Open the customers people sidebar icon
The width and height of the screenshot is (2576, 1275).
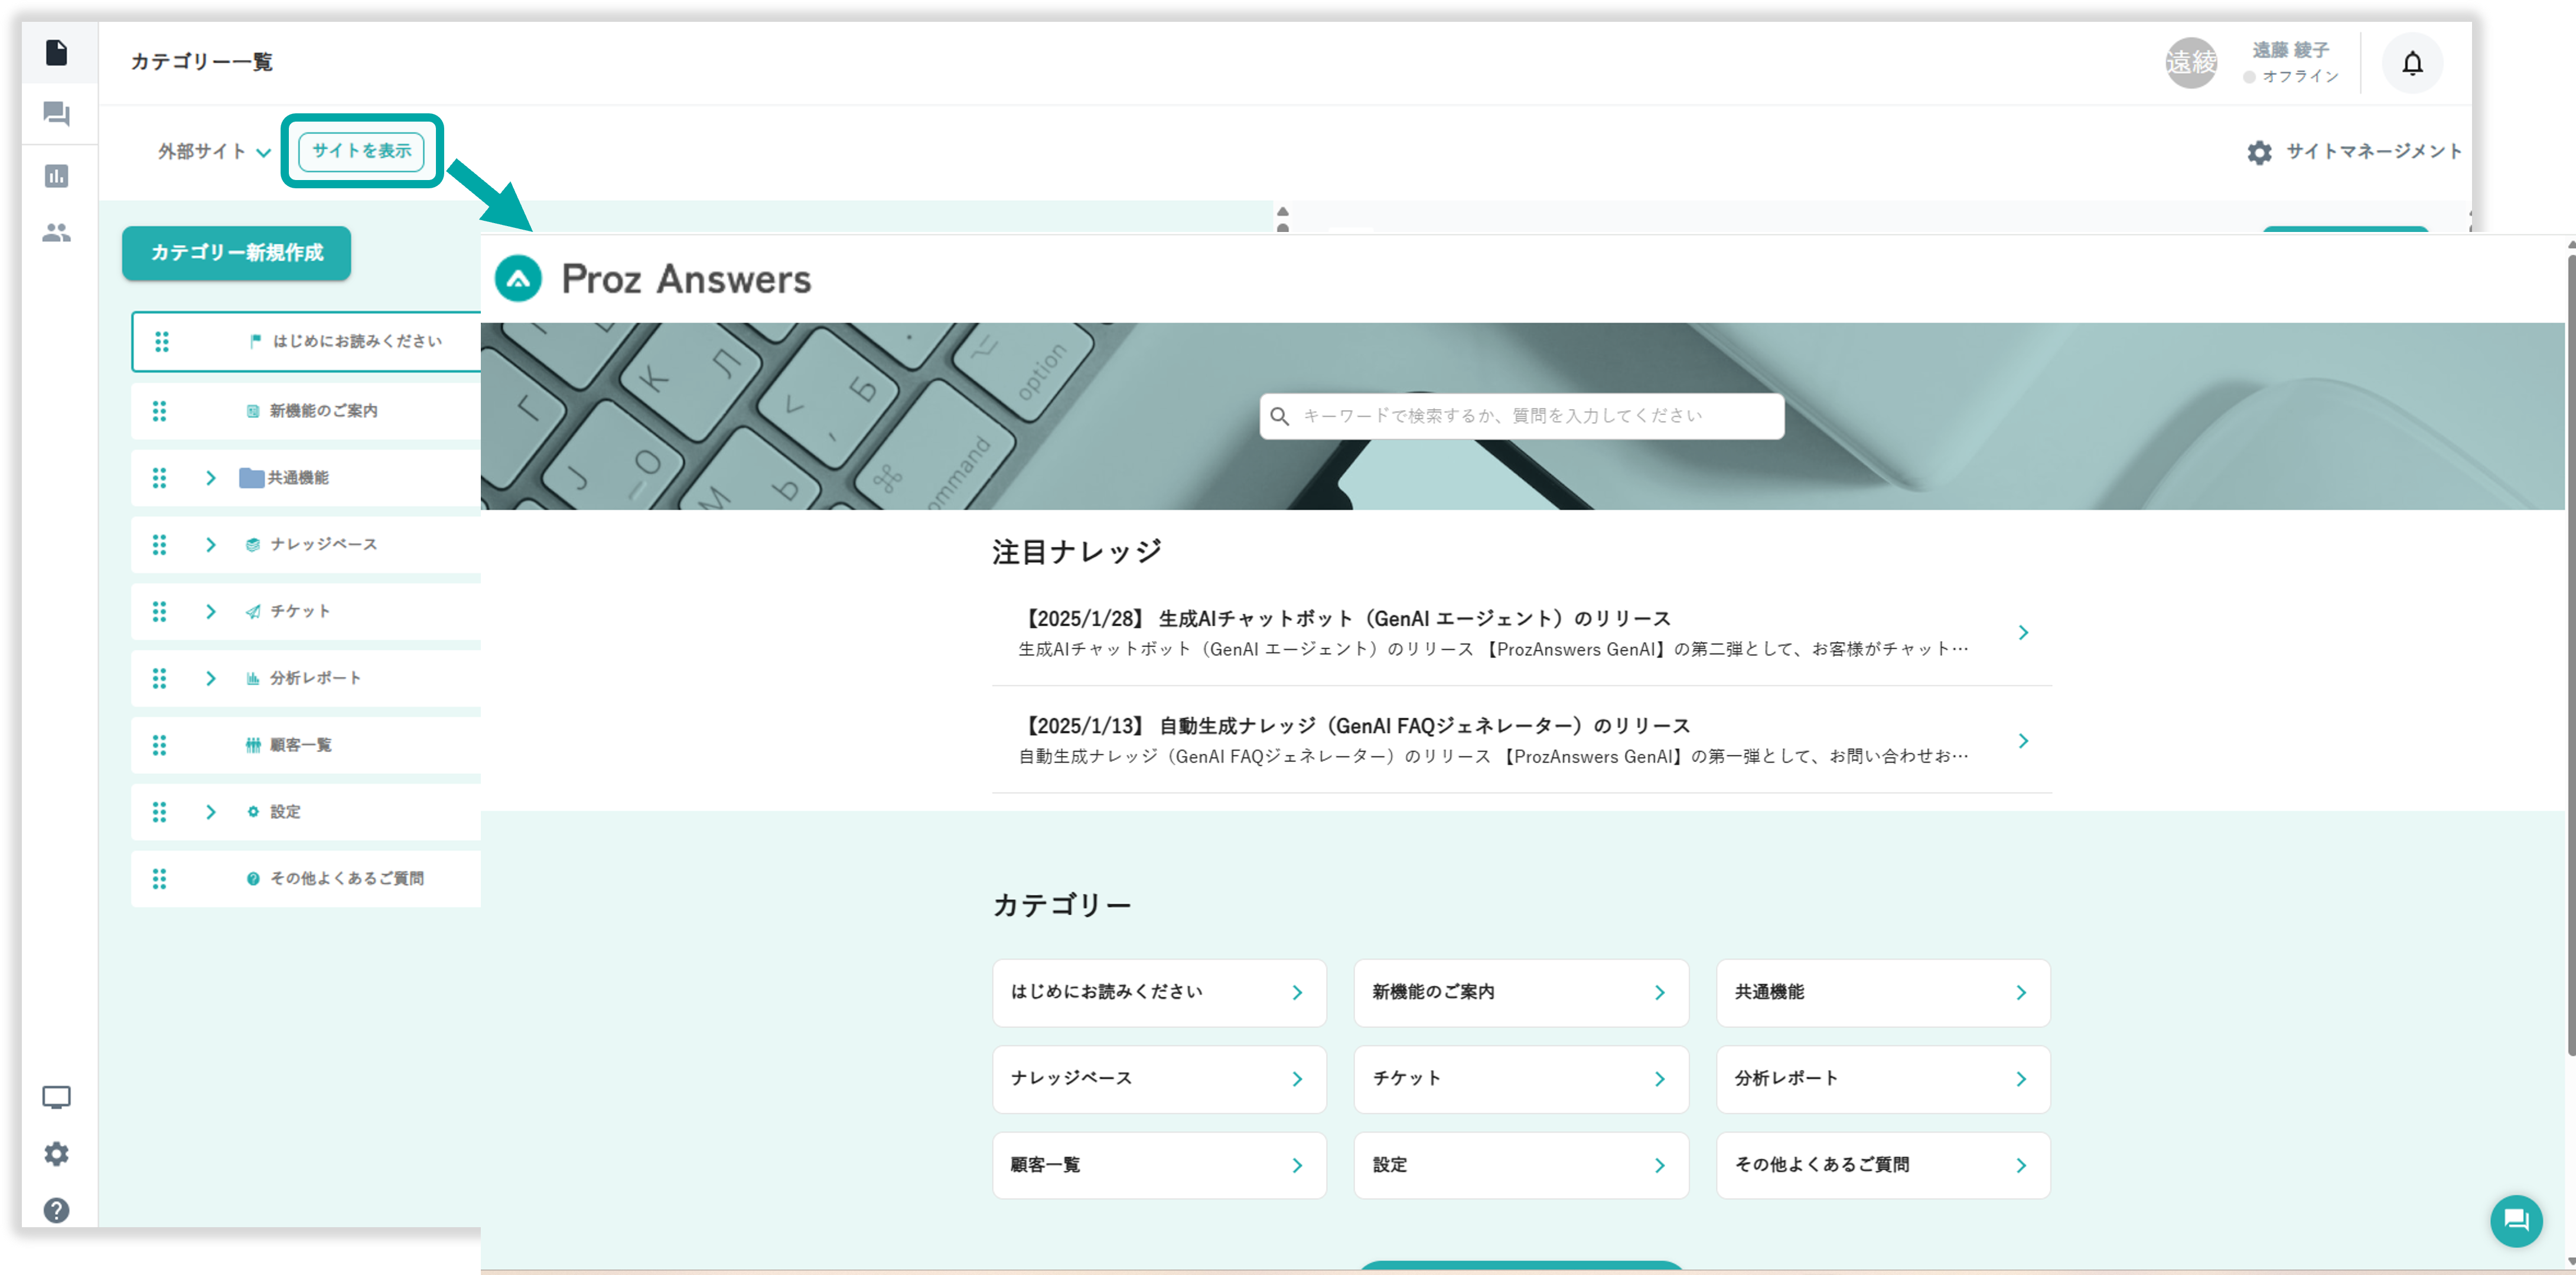click(x=57, y=233)
